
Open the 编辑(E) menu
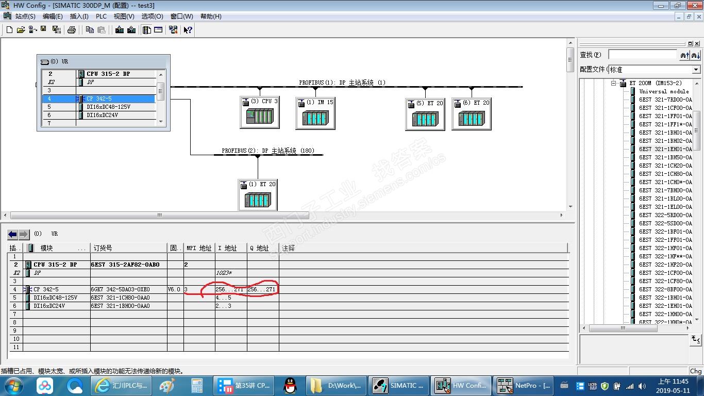pos(53,16)
